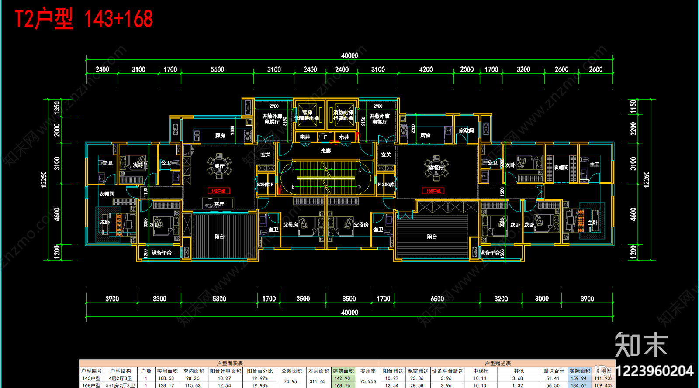
Task: Select the vertical 1350 dimension
Action: click(x=57, y=107)
